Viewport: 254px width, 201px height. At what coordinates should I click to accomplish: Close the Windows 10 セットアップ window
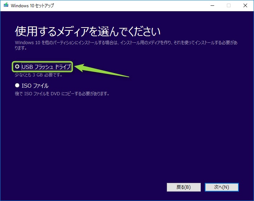pyautogui.click(x=245, y=5)
